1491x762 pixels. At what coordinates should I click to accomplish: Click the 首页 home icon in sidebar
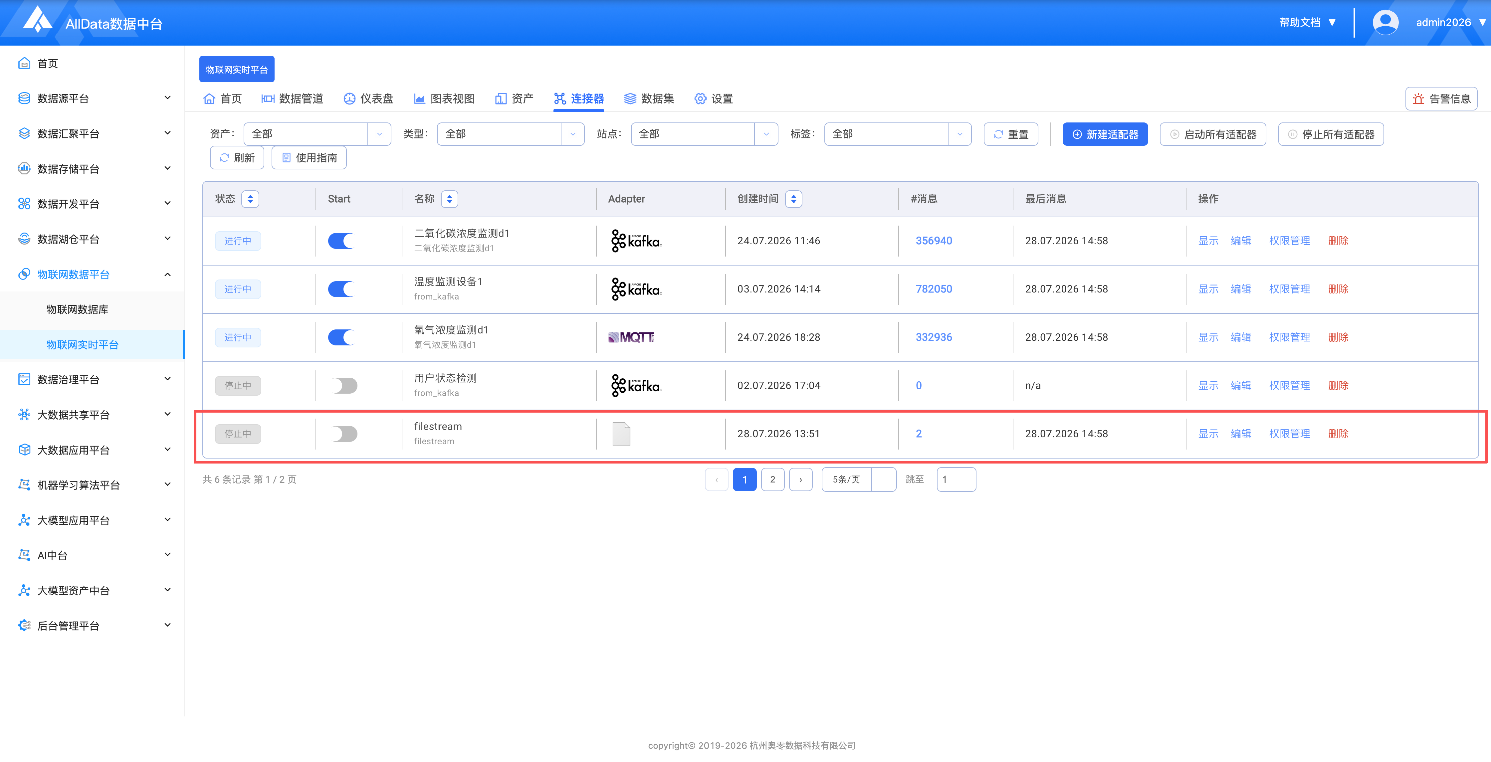(x=24, y=63)
